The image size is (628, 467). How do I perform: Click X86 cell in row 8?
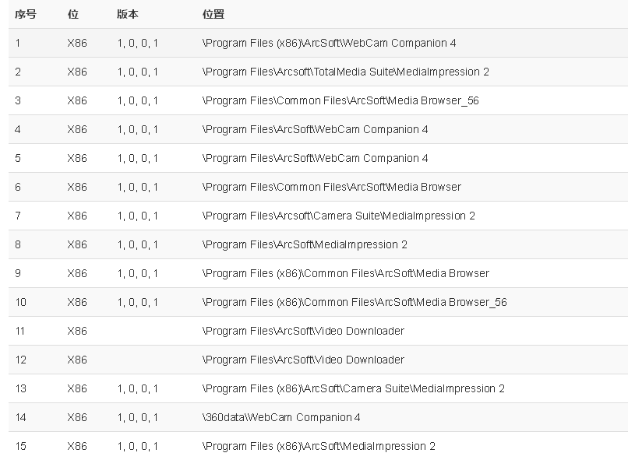coord(77,244)
